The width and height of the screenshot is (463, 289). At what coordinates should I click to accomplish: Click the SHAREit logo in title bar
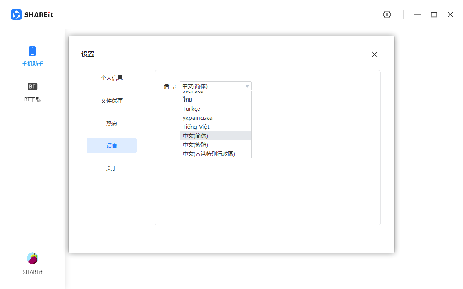tap(32, 14)
